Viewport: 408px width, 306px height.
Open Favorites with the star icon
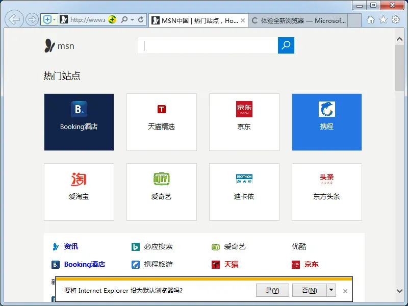coord(384,20)
